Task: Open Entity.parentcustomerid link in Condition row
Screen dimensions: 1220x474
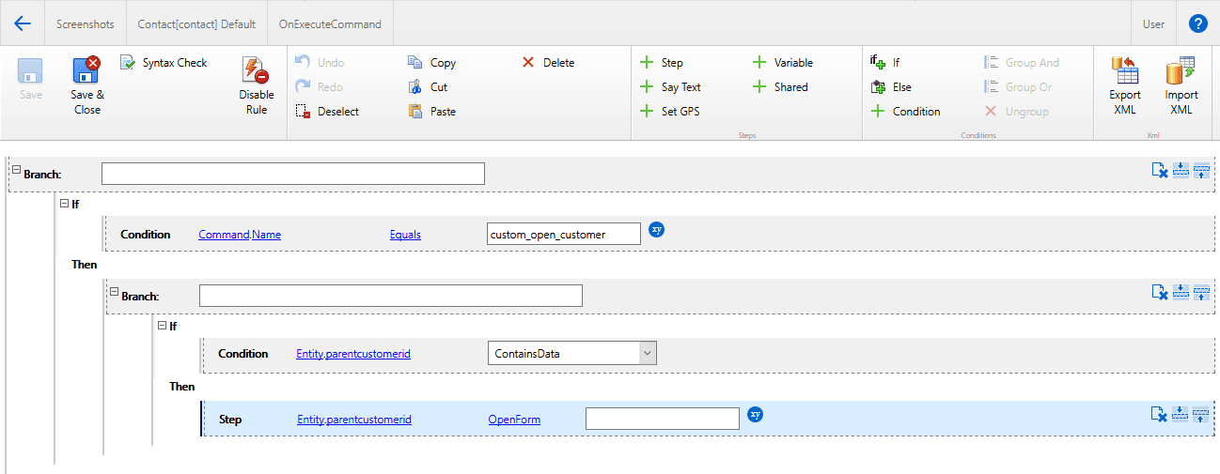Action: click(x=353, y=354)
